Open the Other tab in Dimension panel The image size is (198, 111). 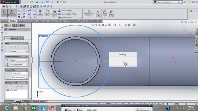pyautogui.click(x=21, y=38)
